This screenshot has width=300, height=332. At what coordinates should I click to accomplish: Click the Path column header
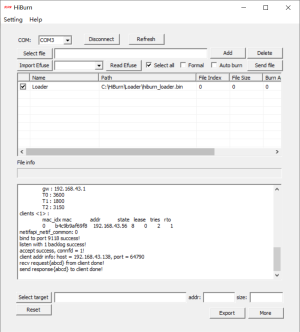pos(147,77)
